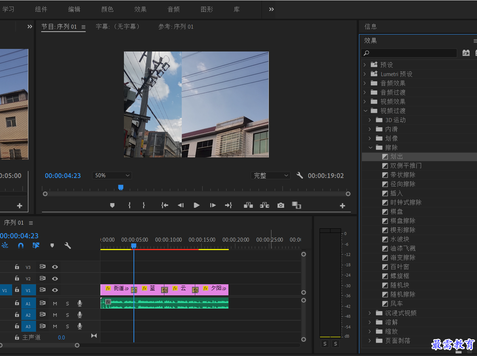
Task: Collapse the 擦除 folder
Action: pyautogui.click(x=370, y=147)
